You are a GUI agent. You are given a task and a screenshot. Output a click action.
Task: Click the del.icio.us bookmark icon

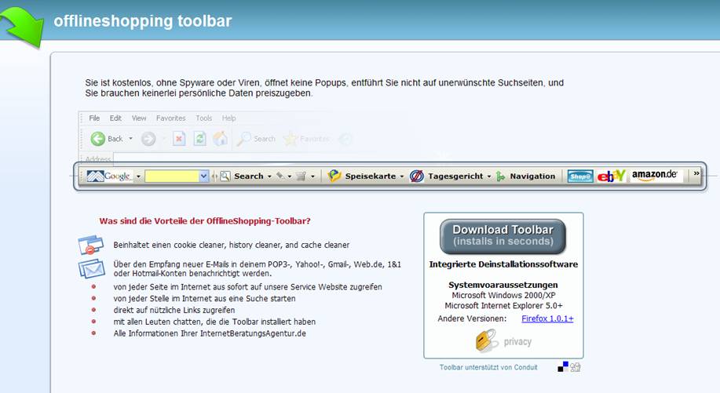563,366
